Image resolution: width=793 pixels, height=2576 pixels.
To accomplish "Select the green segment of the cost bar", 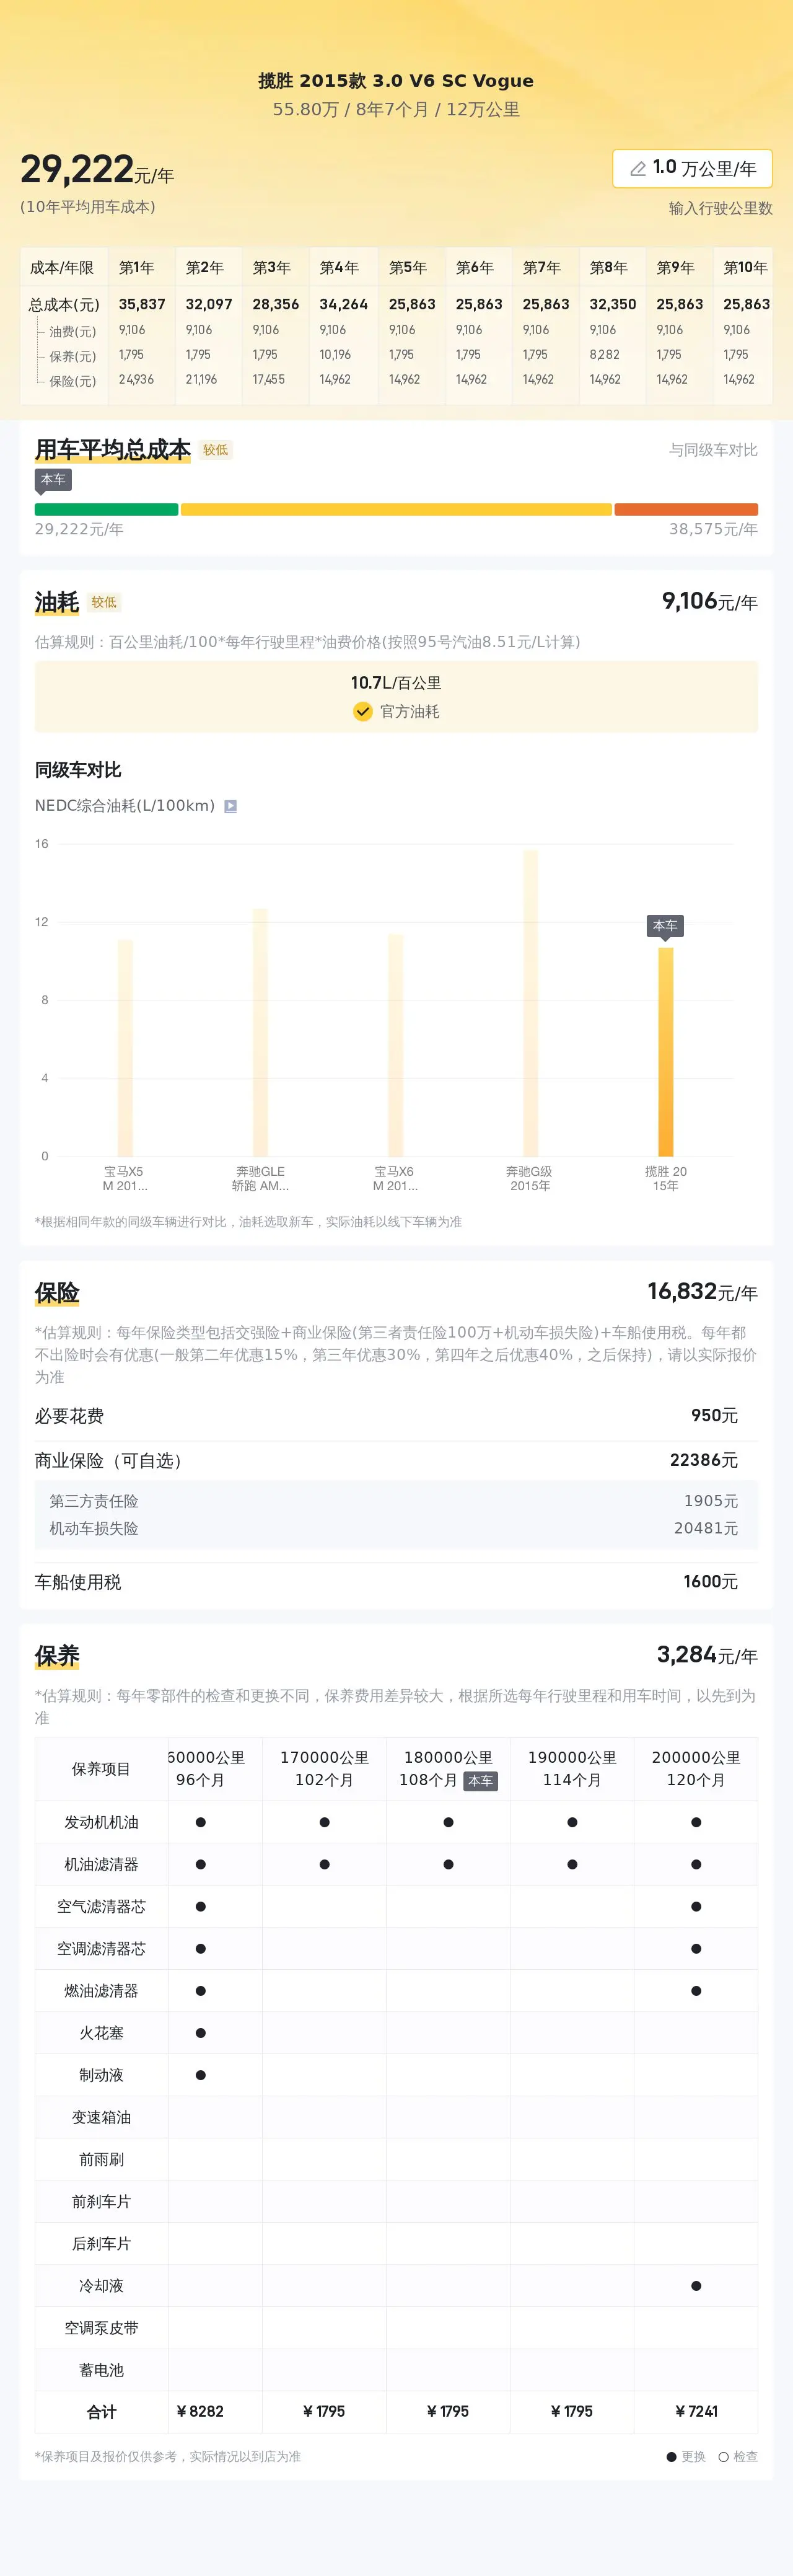I will tap(106, 510).
